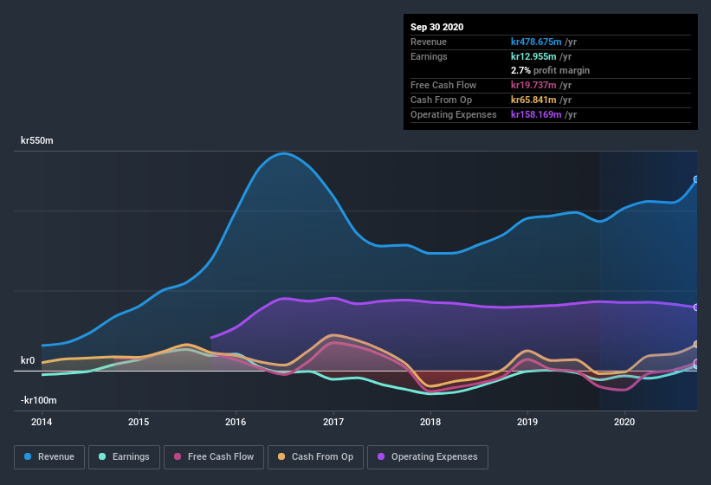Viewport: 711px width, 485px height.
Task: Click the -kr100m y-axis label
Action: tap(39, 400)
